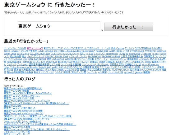Open the ウィザード日本選手権 tag link
The width and height of the screenshot is (171, 135).
pyautogui.click(x=71, y=64)
